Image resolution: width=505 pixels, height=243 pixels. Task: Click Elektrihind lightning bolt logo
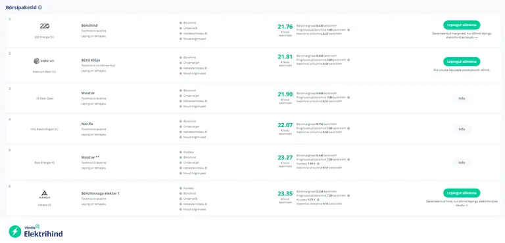point(15,231)
